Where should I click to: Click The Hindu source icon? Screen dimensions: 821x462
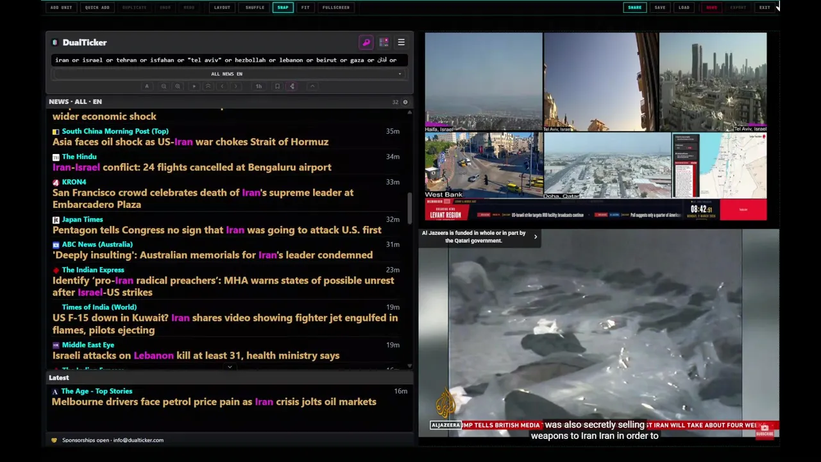tap(56, 157)
